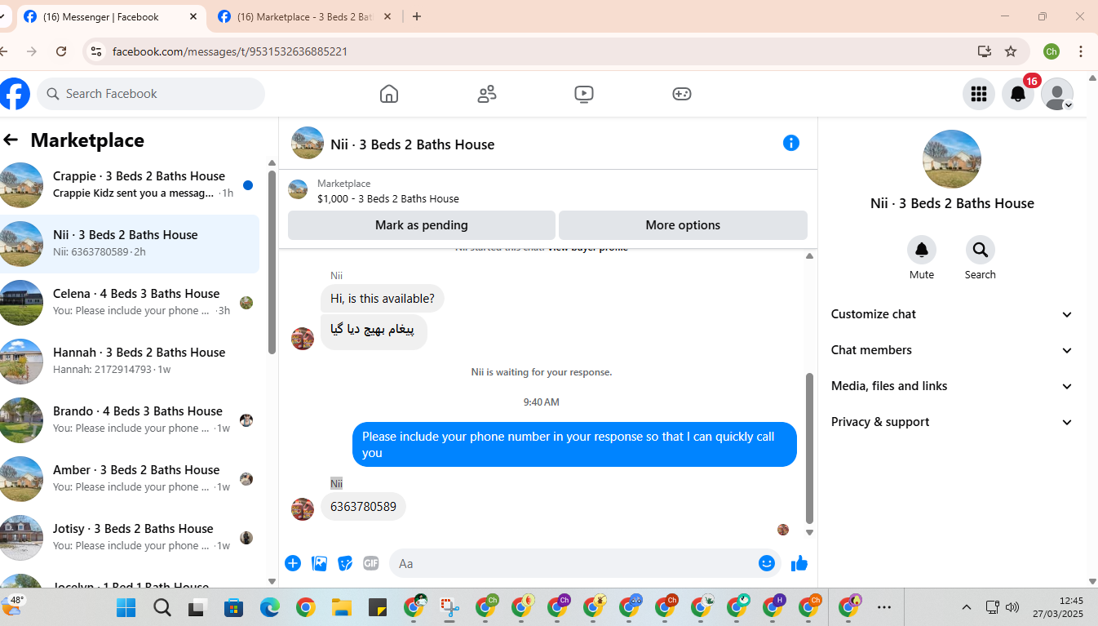Click the Chrome address bar URL
The width and height of the screenshot is (1098, 626).
(x=230, y=51)
